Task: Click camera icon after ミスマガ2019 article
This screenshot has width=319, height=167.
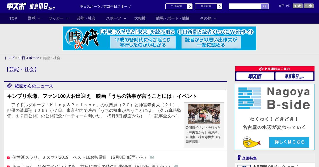Action: click(x=152, y=157)
